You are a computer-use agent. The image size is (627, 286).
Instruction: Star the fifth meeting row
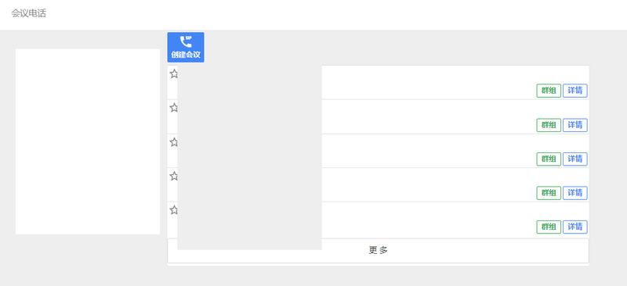pyautogui.click(x=173, y=210)
